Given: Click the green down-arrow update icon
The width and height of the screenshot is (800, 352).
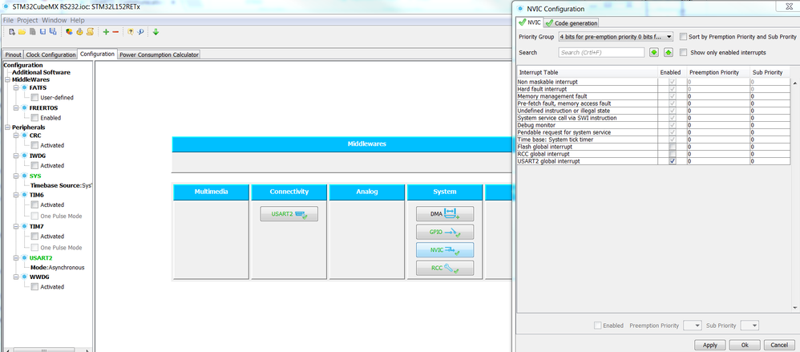Looking at the screenshot, I should tap(156, 31).
